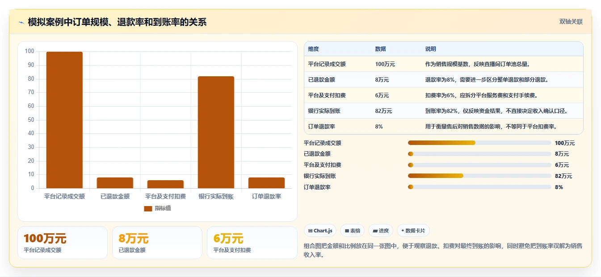Image resolution: width=601 pixels, height=277 pixels.
Task: Open the 100万元 平台记录成交额 data card
Action: point(63,243)
